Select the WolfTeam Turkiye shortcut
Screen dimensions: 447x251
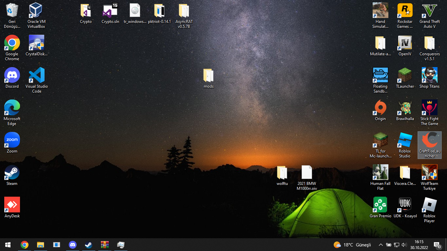pyautogui.click(x=430, y=177)
